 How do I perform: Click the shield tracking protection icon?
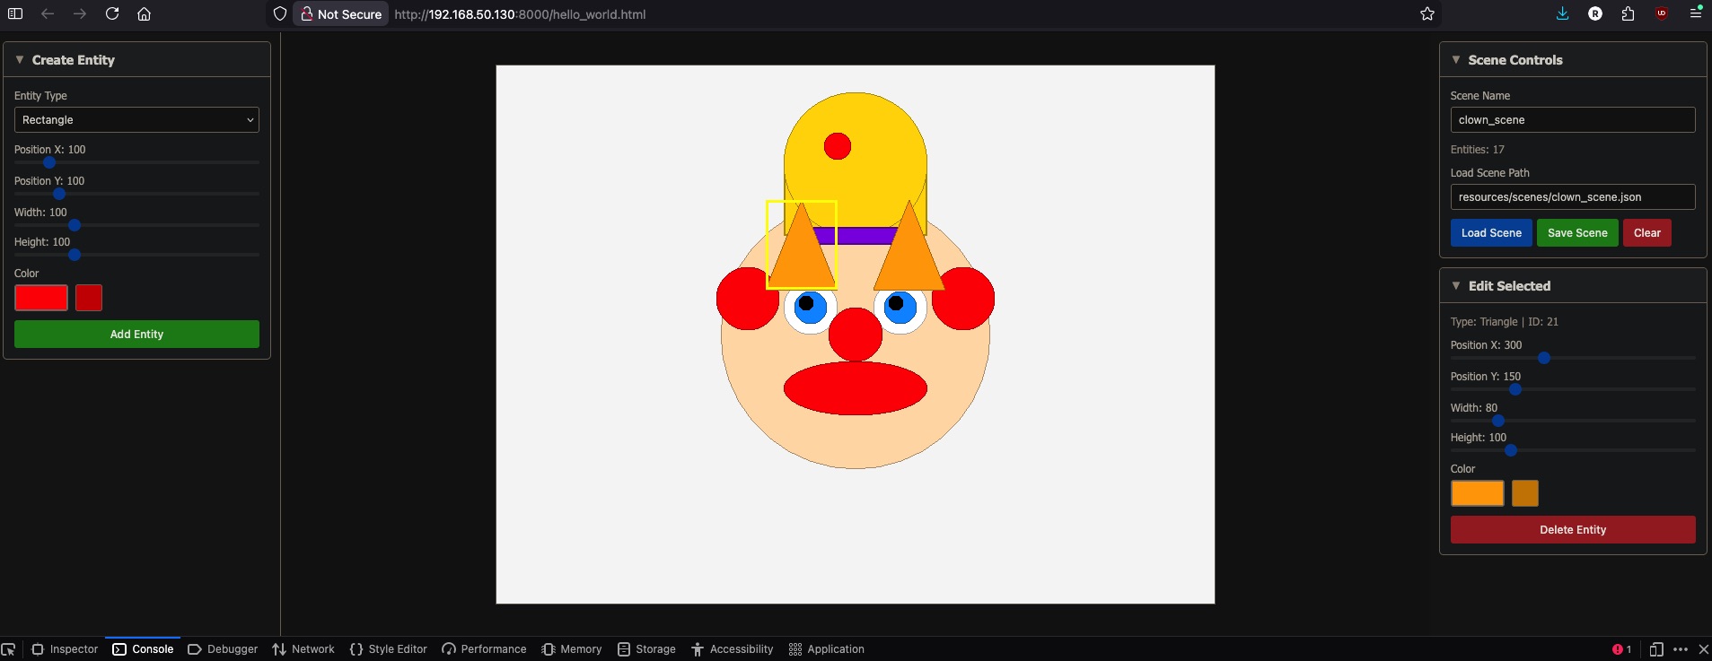click(280, 13)
